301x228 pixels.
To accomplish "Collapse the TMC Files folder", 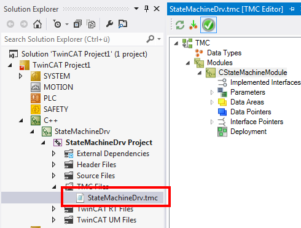I will coord(54,187).
